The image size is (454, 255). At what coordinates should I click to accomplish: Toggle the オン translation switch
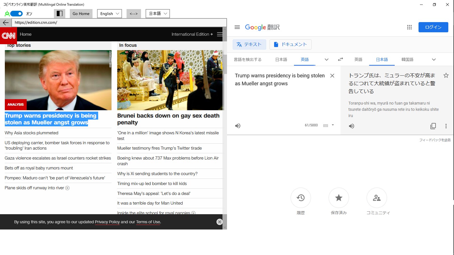[x=16, y=14]
